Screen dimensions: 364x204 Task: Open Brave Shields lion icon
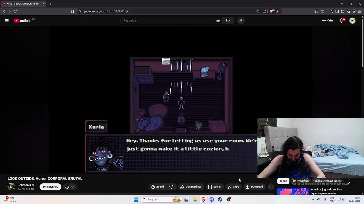tap(272, 11)
